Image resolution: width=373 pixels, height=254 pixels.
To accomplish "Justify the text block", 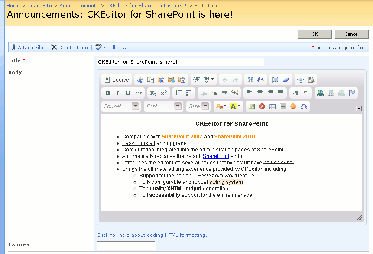I will [281, 93].
